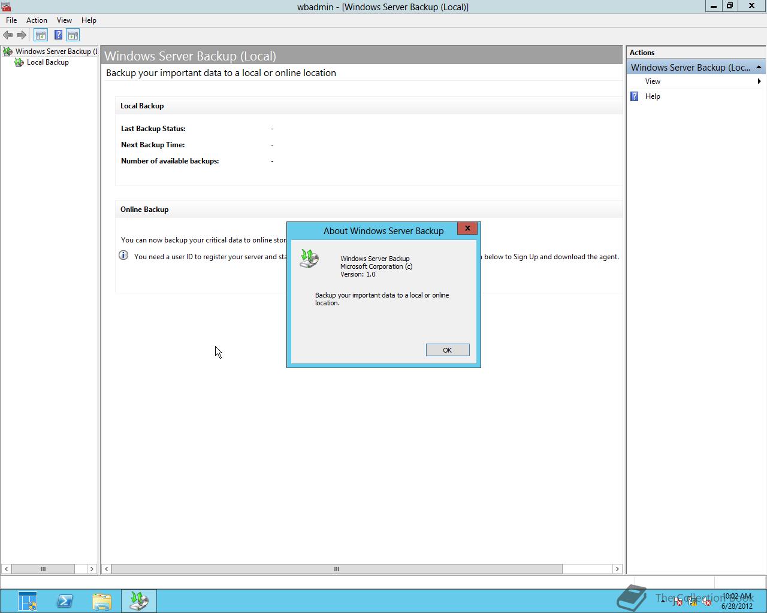The width and height of the screenshot is (767, 613).
Task: Click the left arrow of tree pane scrollbar
Action: coord(6,569)
